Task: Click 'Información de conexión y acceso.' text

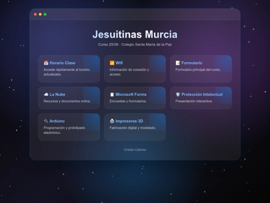Action: (x=129, y=72)
